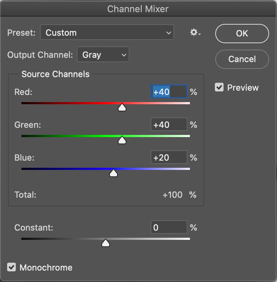
Task: Uncheck the Preview checkbox
Action: pos(219,87)
